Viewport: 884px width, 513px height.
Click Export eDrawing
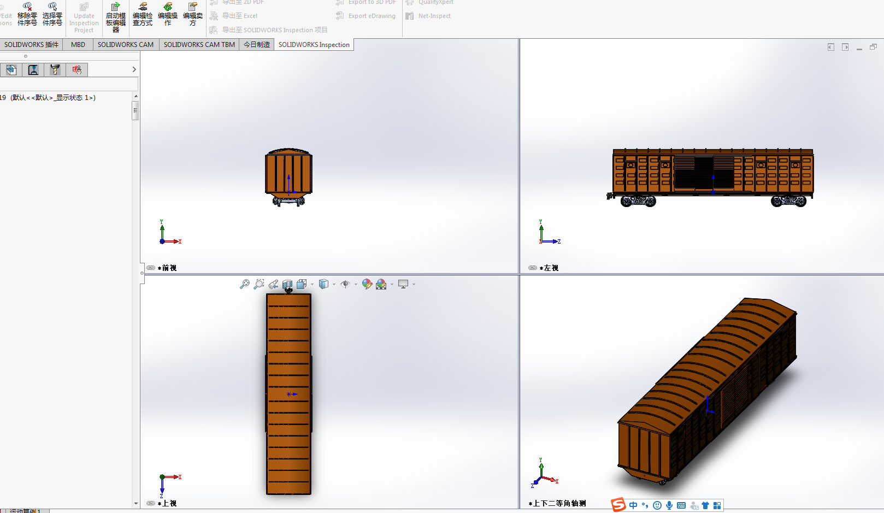coord(366,16)
